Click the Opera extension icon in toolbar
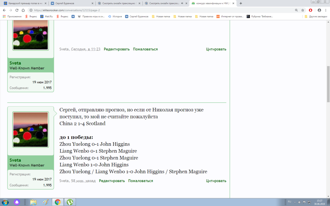Image resolution: width=330 pixels, height=206 pixels. (310, 10)
